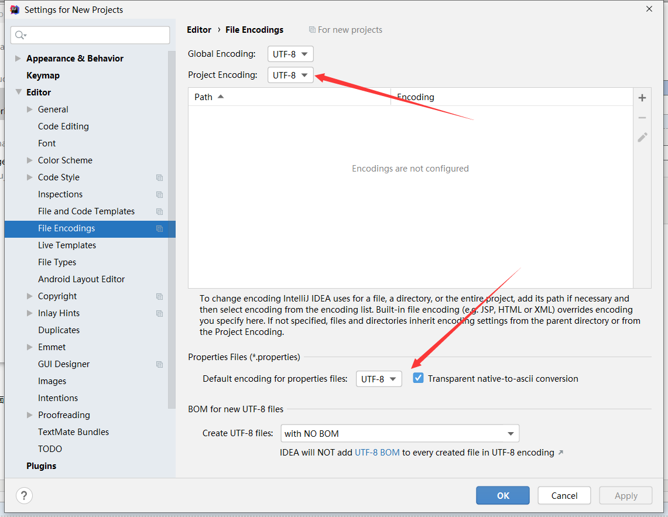This screenshot has height=517, width=668.
Task: Click the IntelliJ IDEA logo in title bar
Action: (x=15, y=10)
